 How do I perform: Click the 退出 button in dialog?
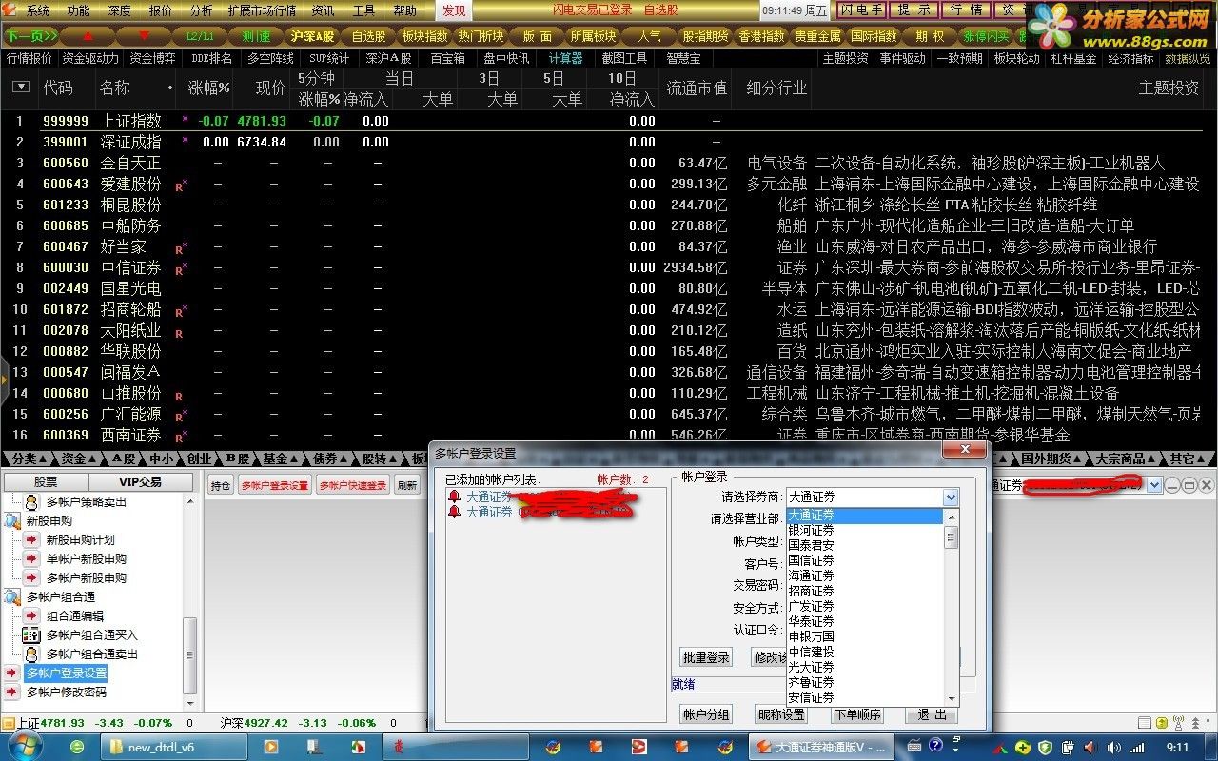click(x=932, y=714)
